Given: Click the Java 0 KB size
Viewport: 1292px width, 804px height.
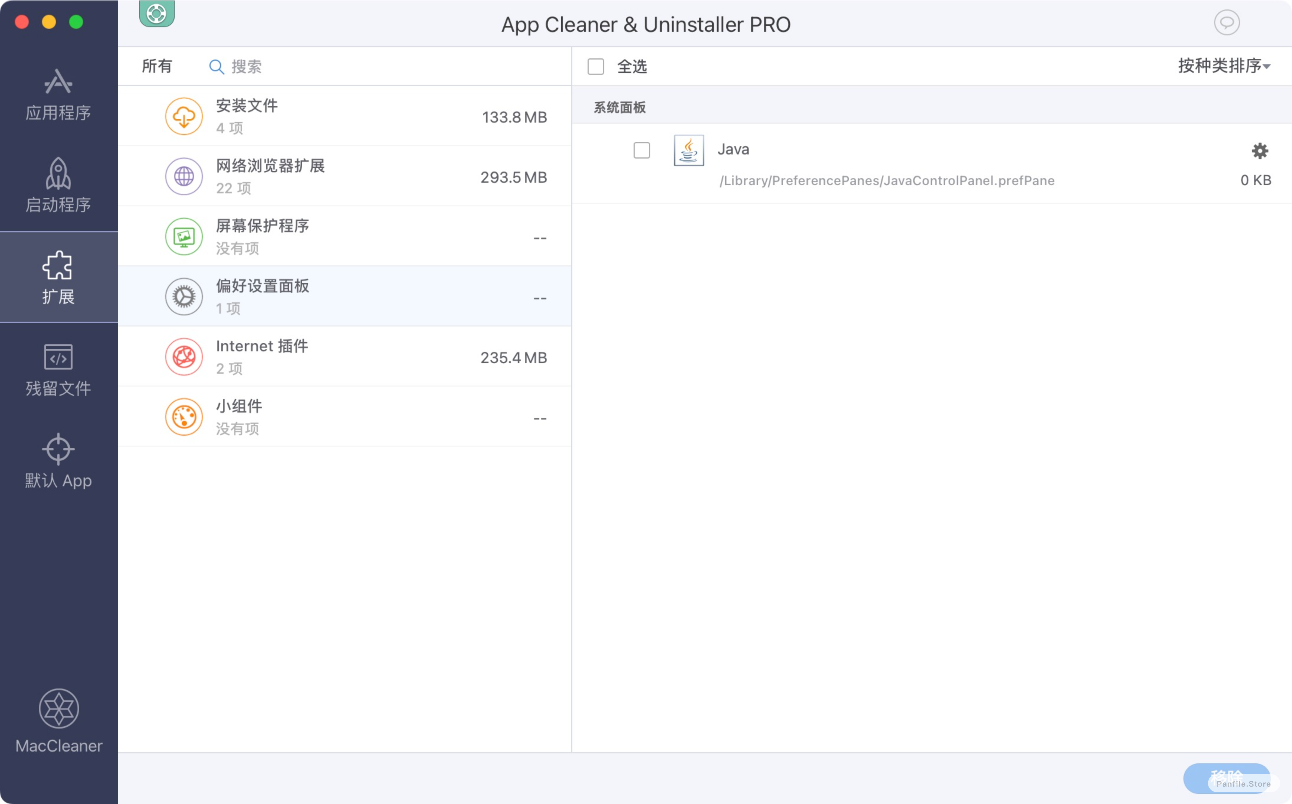Looking at the screenshot, I should pos(1255,180).
